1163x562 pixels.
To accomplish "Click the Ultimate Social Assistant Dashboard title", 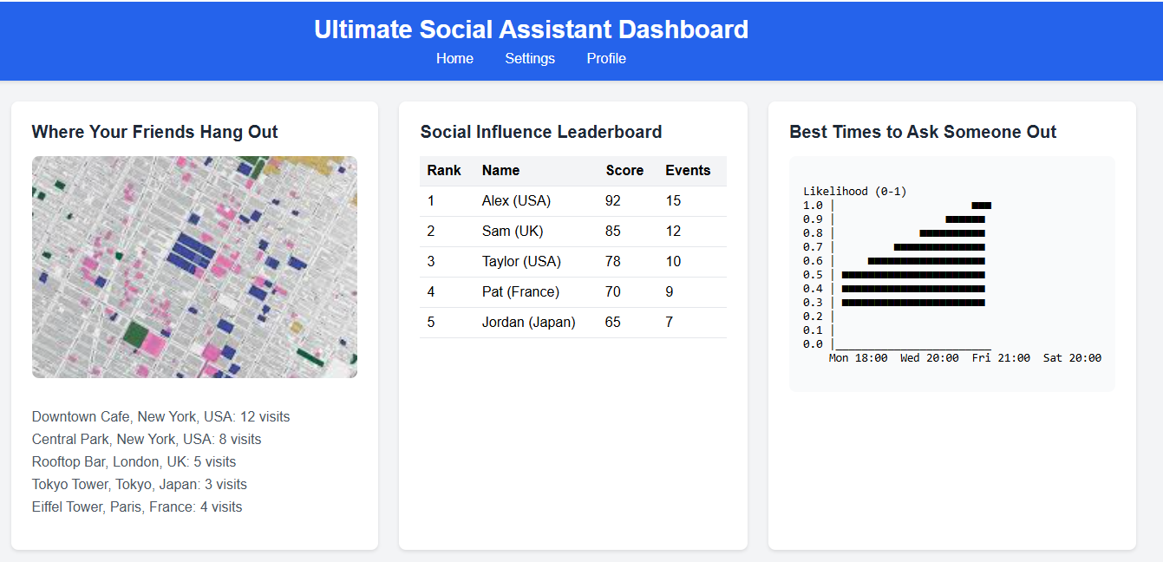I will pyautogui.click(x=531, y=29).
